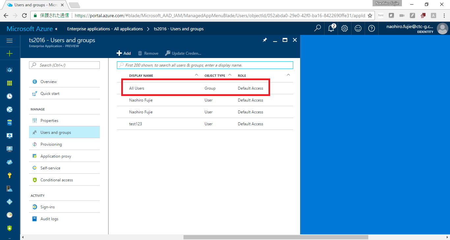450x240 pixels.
Task: Open the gauge Monitor icon in the sidebar
Action: pos(10,215)
